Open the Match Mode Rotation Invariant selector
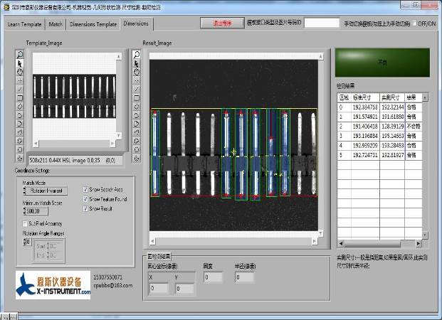 [x=47, y=191]
